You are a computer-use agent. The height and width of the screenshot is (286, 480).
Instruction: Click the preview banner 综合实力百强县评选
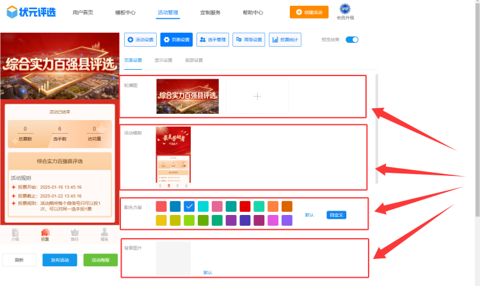(60, 66)
